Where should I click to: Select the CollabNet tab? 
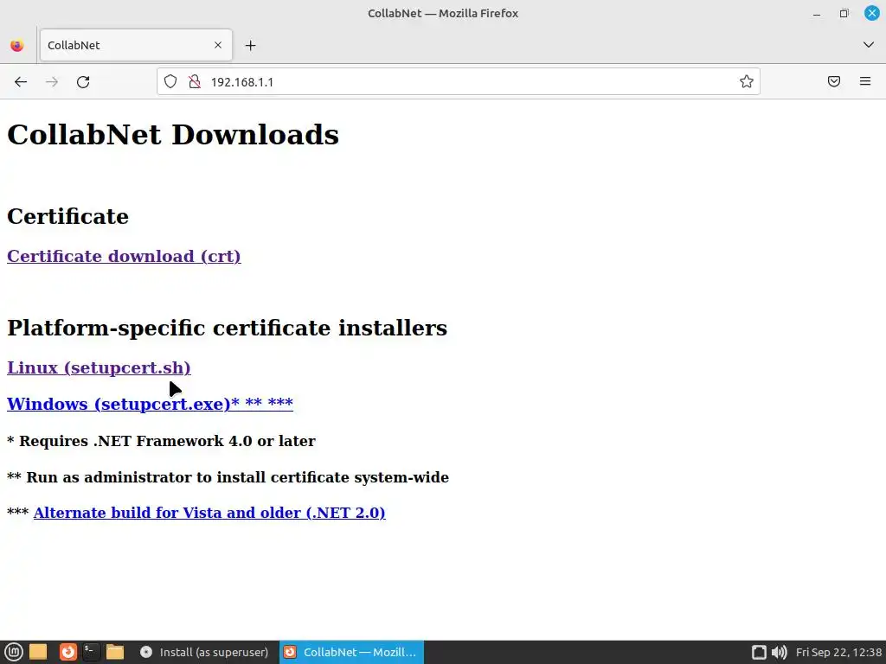click(136, 45)
